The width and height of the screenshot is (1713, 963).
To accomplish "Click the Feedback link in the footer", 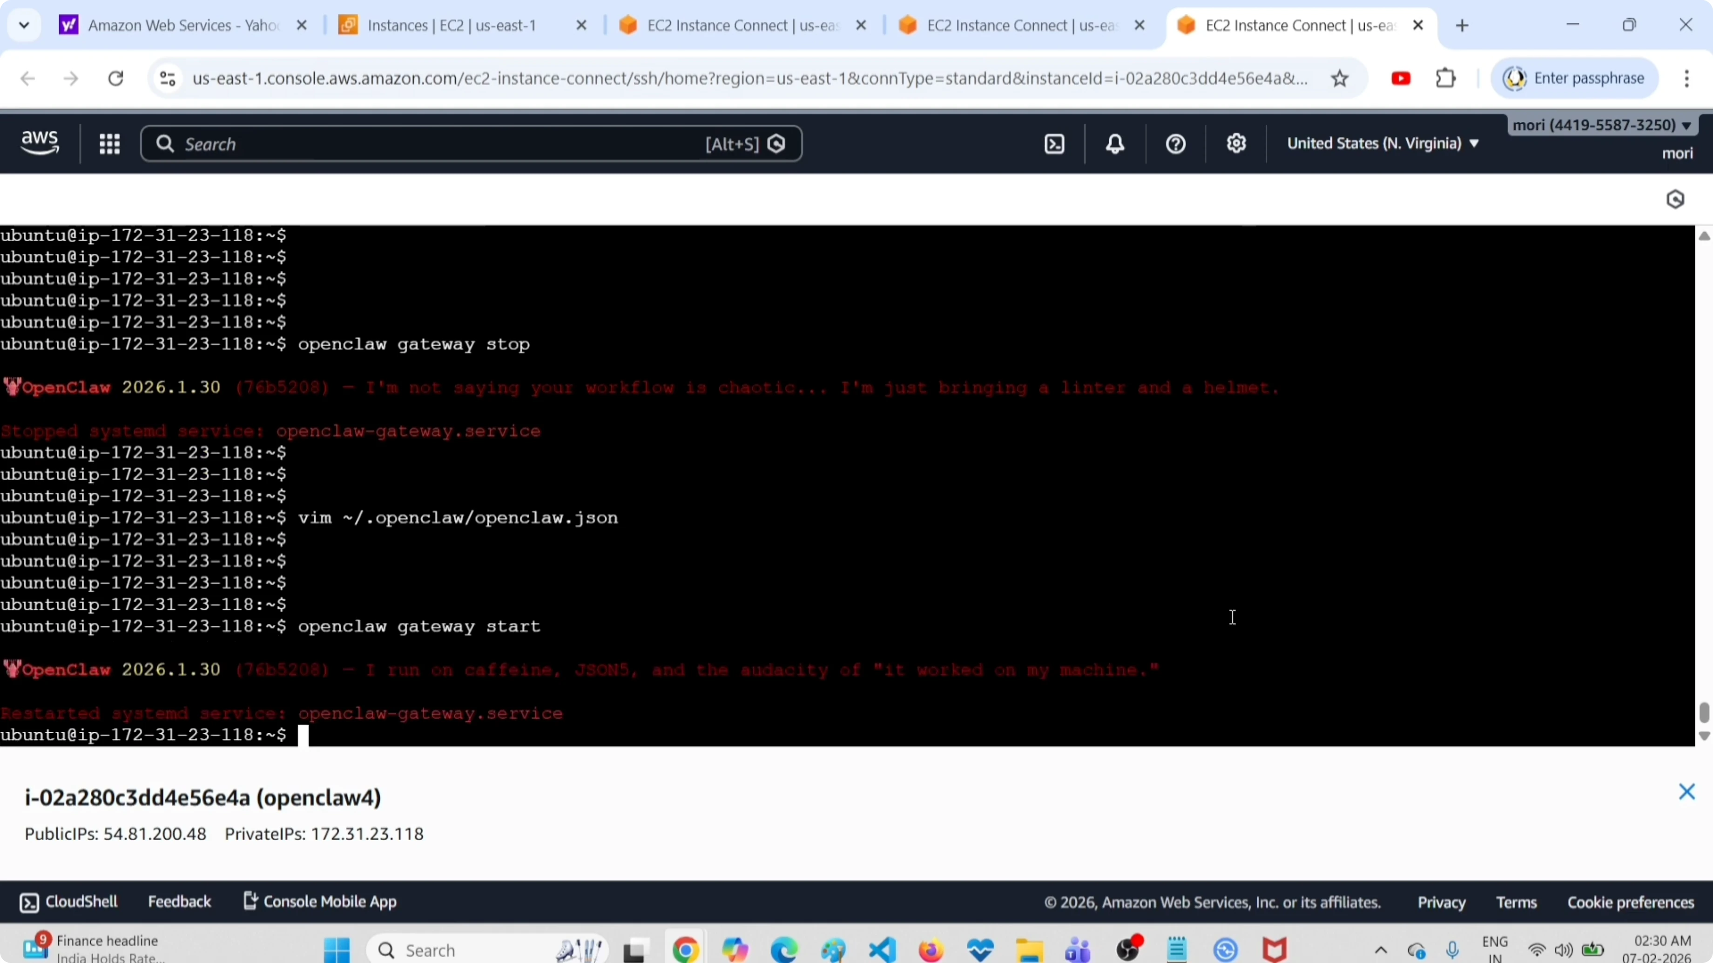I will click(x=179, y=902).
